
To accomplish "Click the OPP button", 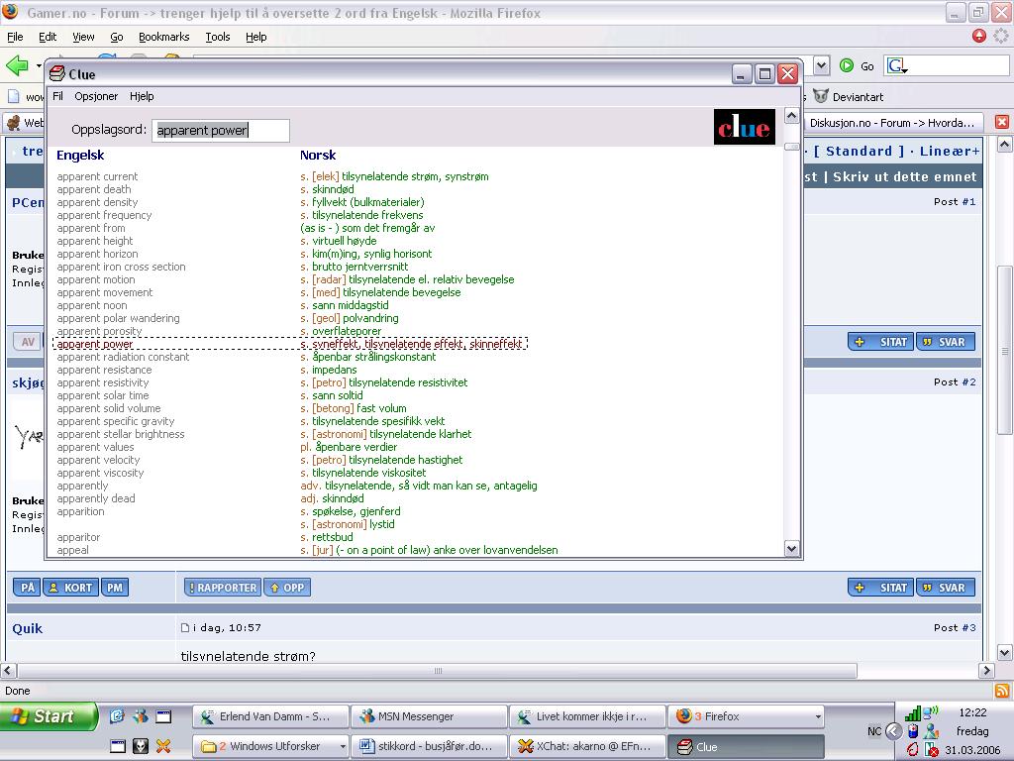I will click(x=287, y=588).
